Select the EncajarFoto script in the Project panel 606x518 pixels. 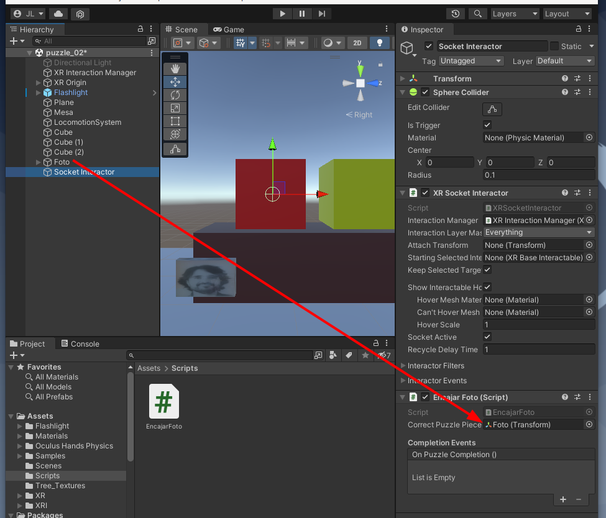pyautogui.click(x=163, y=402)
